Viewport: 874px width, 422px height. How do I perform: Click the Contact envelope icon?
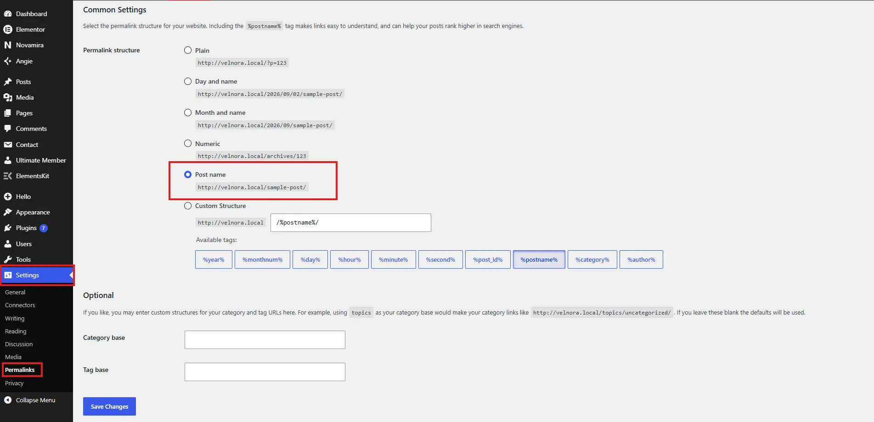8,145
